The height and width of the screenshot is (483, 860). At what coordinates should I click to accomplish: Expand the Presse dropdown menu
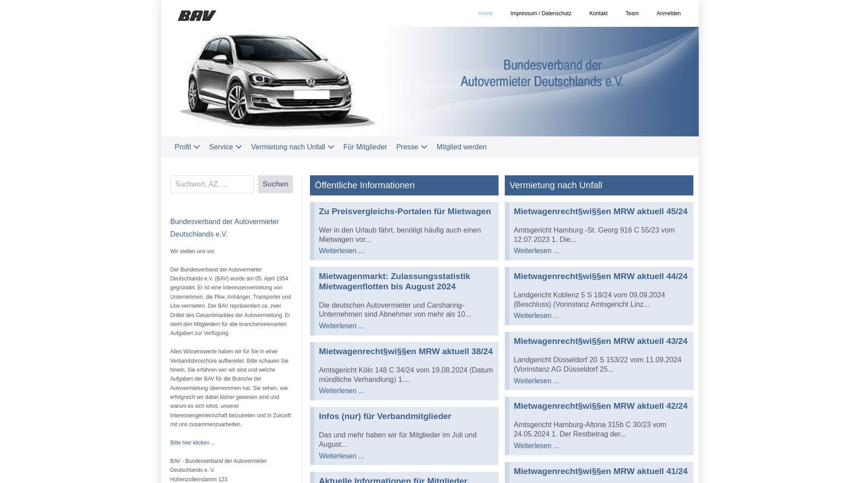(x=412, y=147)
